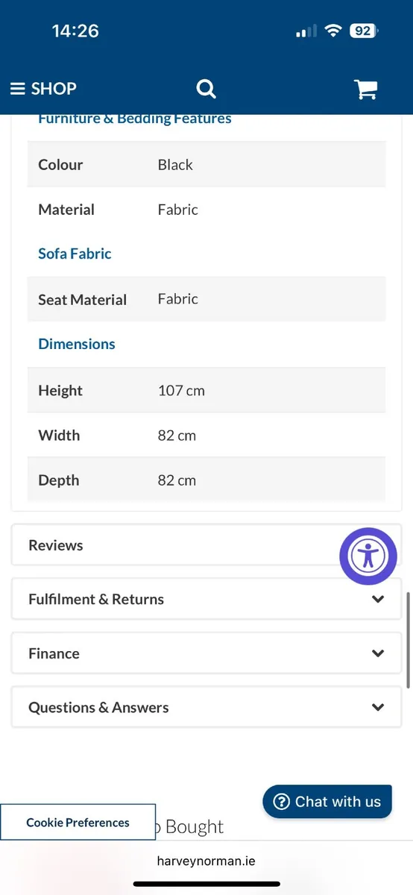This screenshot has width=413, height=895.
Task: Tap the battery indicator showing 92
Action: click(x=364, y=31)
